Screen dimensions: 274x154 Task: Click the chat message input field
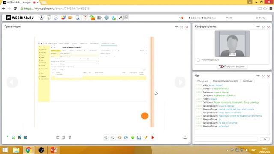point(226,139)
